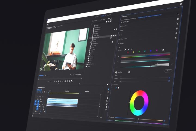The image size is (196, 131).
Task: Pick the subtract-color eyedropper (minus)
Action: (131, 49)
